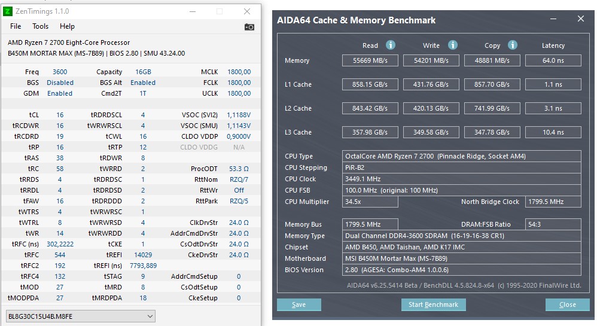
Task: Click the Cmd2T value 1T
Action: pyautogui.click(x=143, y=93)
